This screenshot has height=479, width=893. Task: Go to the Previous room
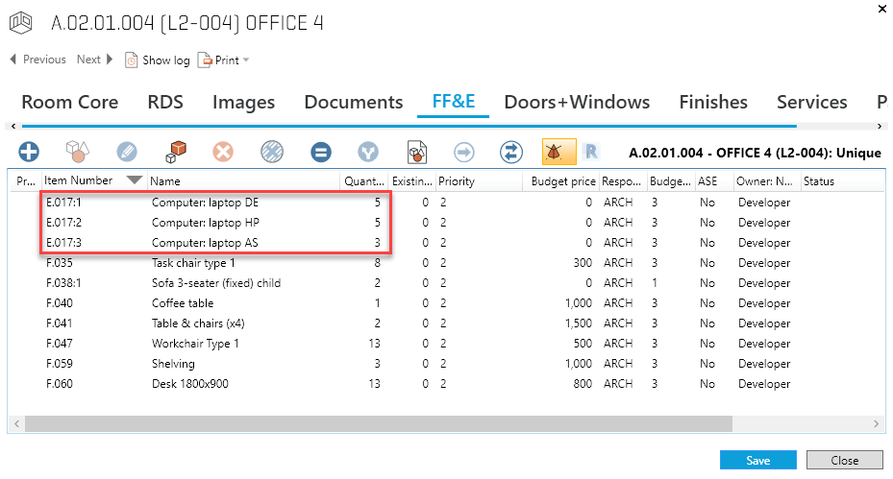(x=37, y=60)
